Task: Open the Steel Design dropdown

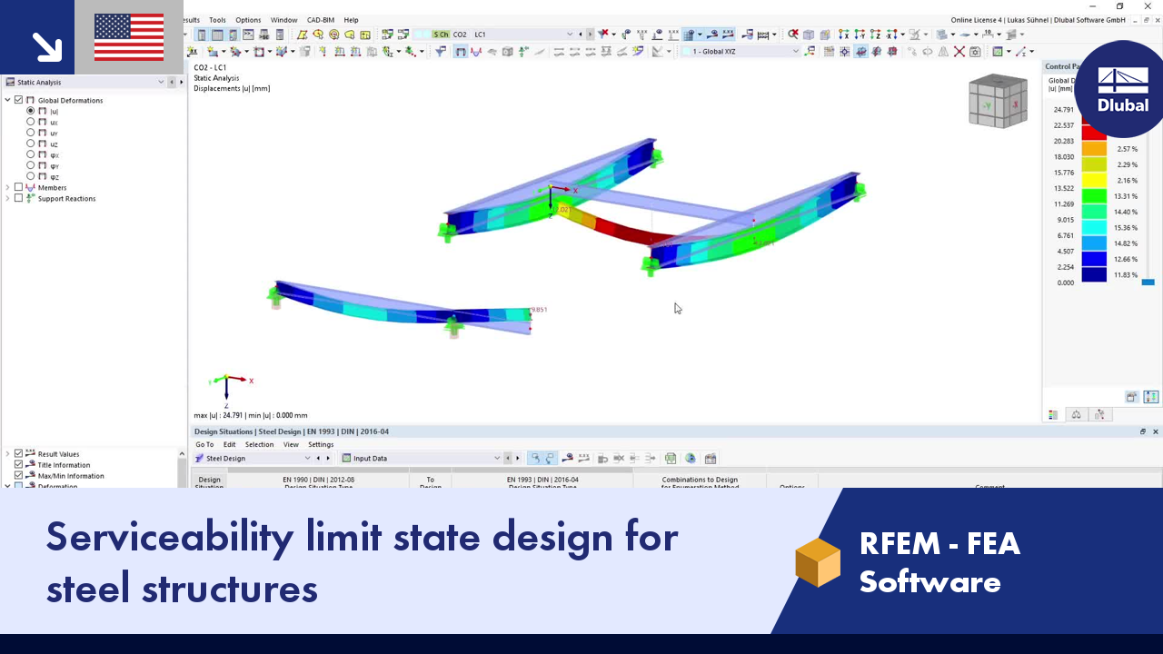Action: click(x=308, y=458)
